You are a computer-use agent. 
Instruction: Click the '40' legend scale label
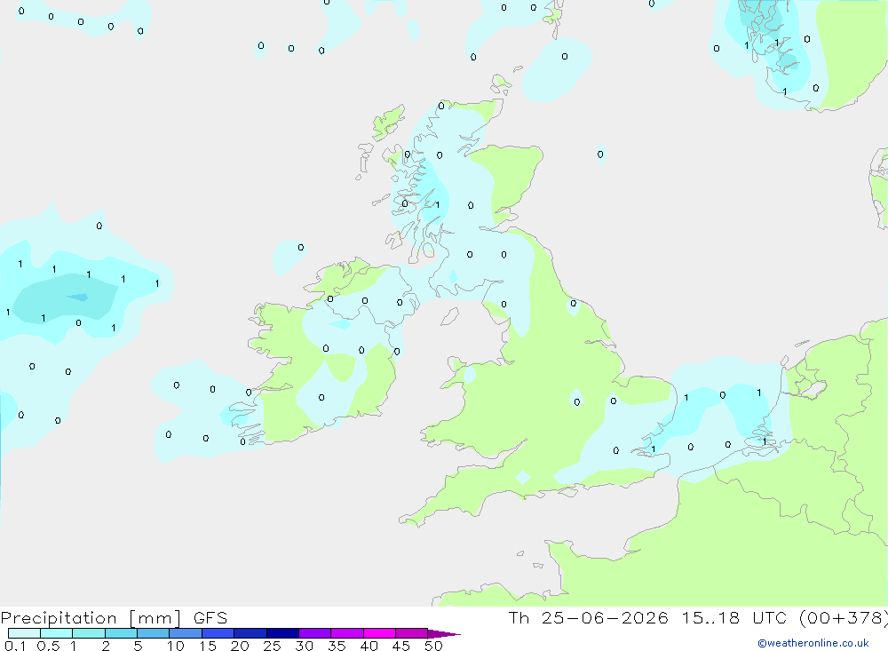(x=369, y=646)
